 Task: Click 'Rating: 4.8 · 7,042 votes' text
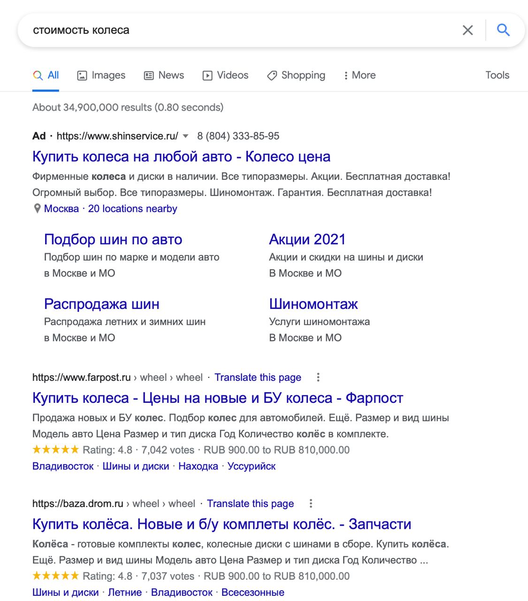(138, 450)
